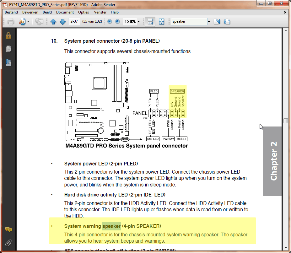Open the zoom percentage dropdown arrow

[x=139, y=22]
